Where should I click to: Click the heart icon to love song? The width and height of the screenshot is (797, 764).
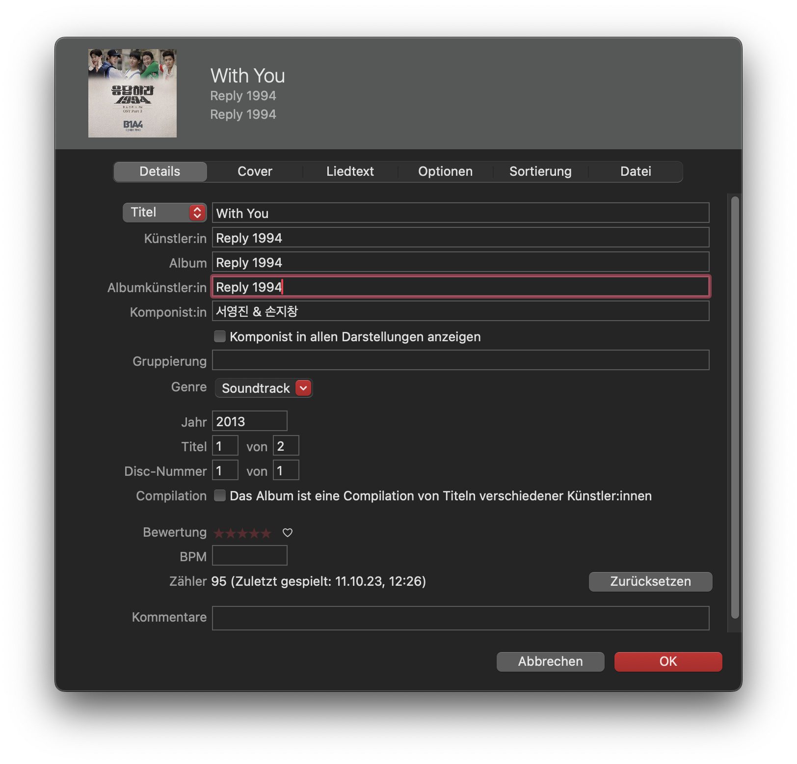(x=288, y=533)
